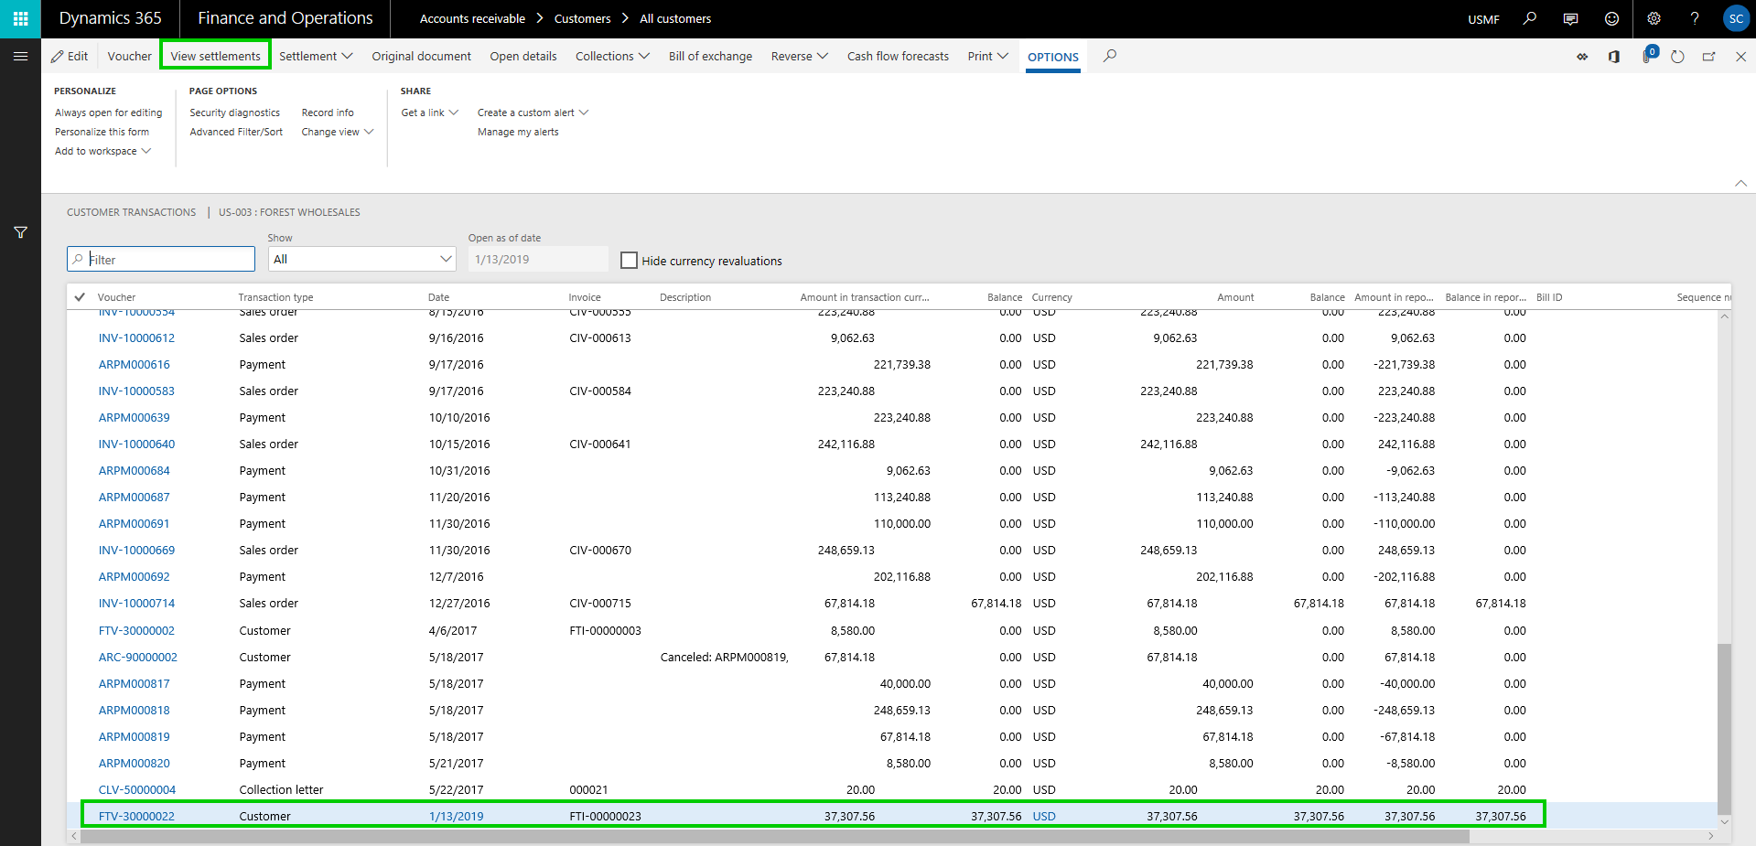Send feedback using the smiley face icon
The image size is (1756, 846).
pyautogui.click(x=1611, y=18)
